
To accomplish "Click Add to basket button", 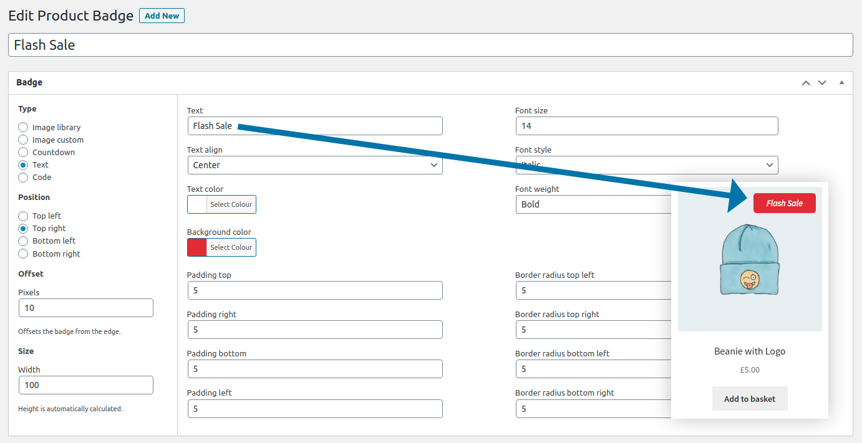I will pos(750,399).
